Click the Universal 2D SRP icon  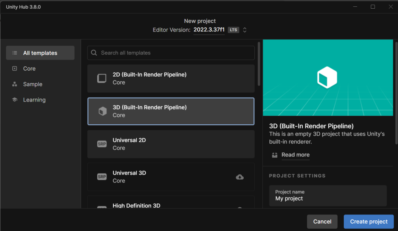(x=102, y=144)
